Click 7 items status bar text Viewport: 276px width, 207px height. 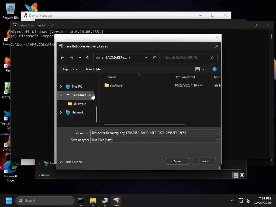(44, 175)
